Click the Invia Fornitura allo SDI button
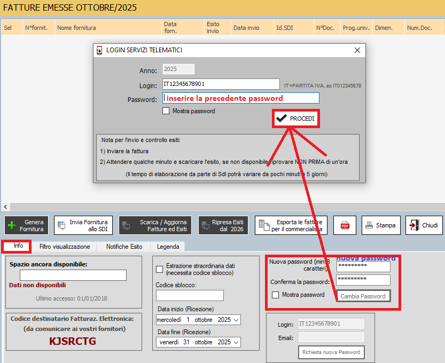This screenshot has width=445, height=363. point(81,225)
